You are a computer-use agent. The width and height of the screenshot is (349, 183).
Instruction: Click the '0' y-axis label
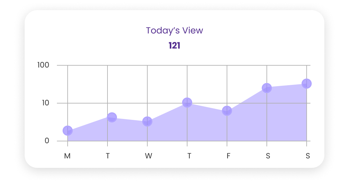click(47, 141)
